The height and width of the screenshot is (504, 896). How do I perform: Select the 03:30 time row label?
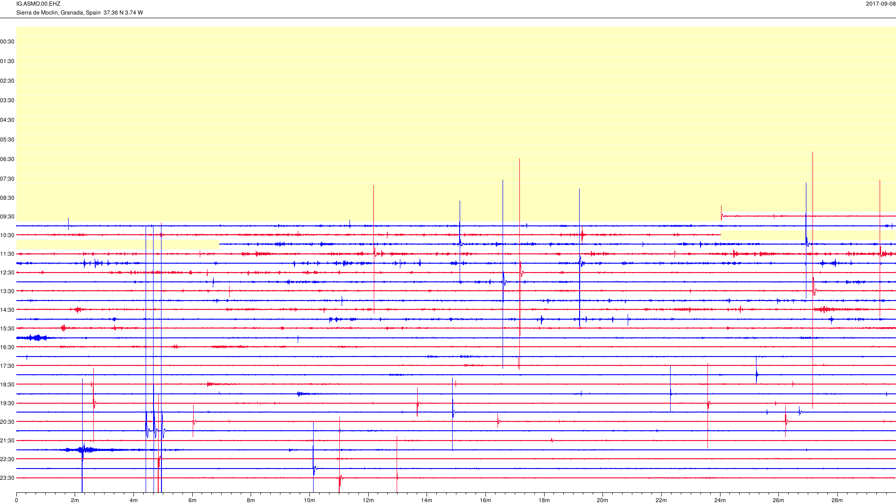(7, 100)
